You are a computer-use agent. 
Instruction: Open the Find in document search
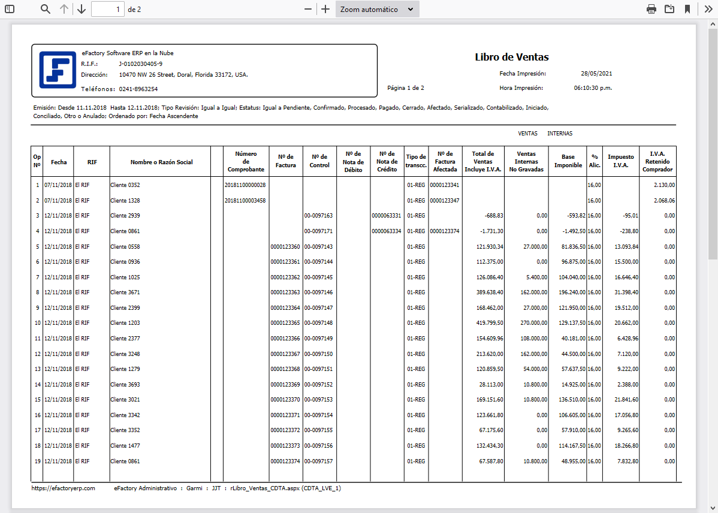pos(45,9)
